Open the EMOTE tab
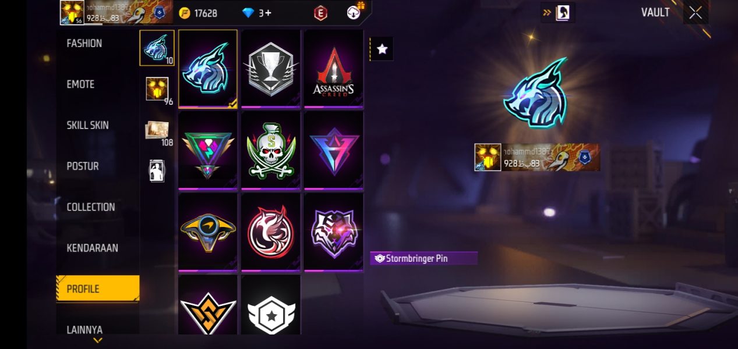 point(80,84)
